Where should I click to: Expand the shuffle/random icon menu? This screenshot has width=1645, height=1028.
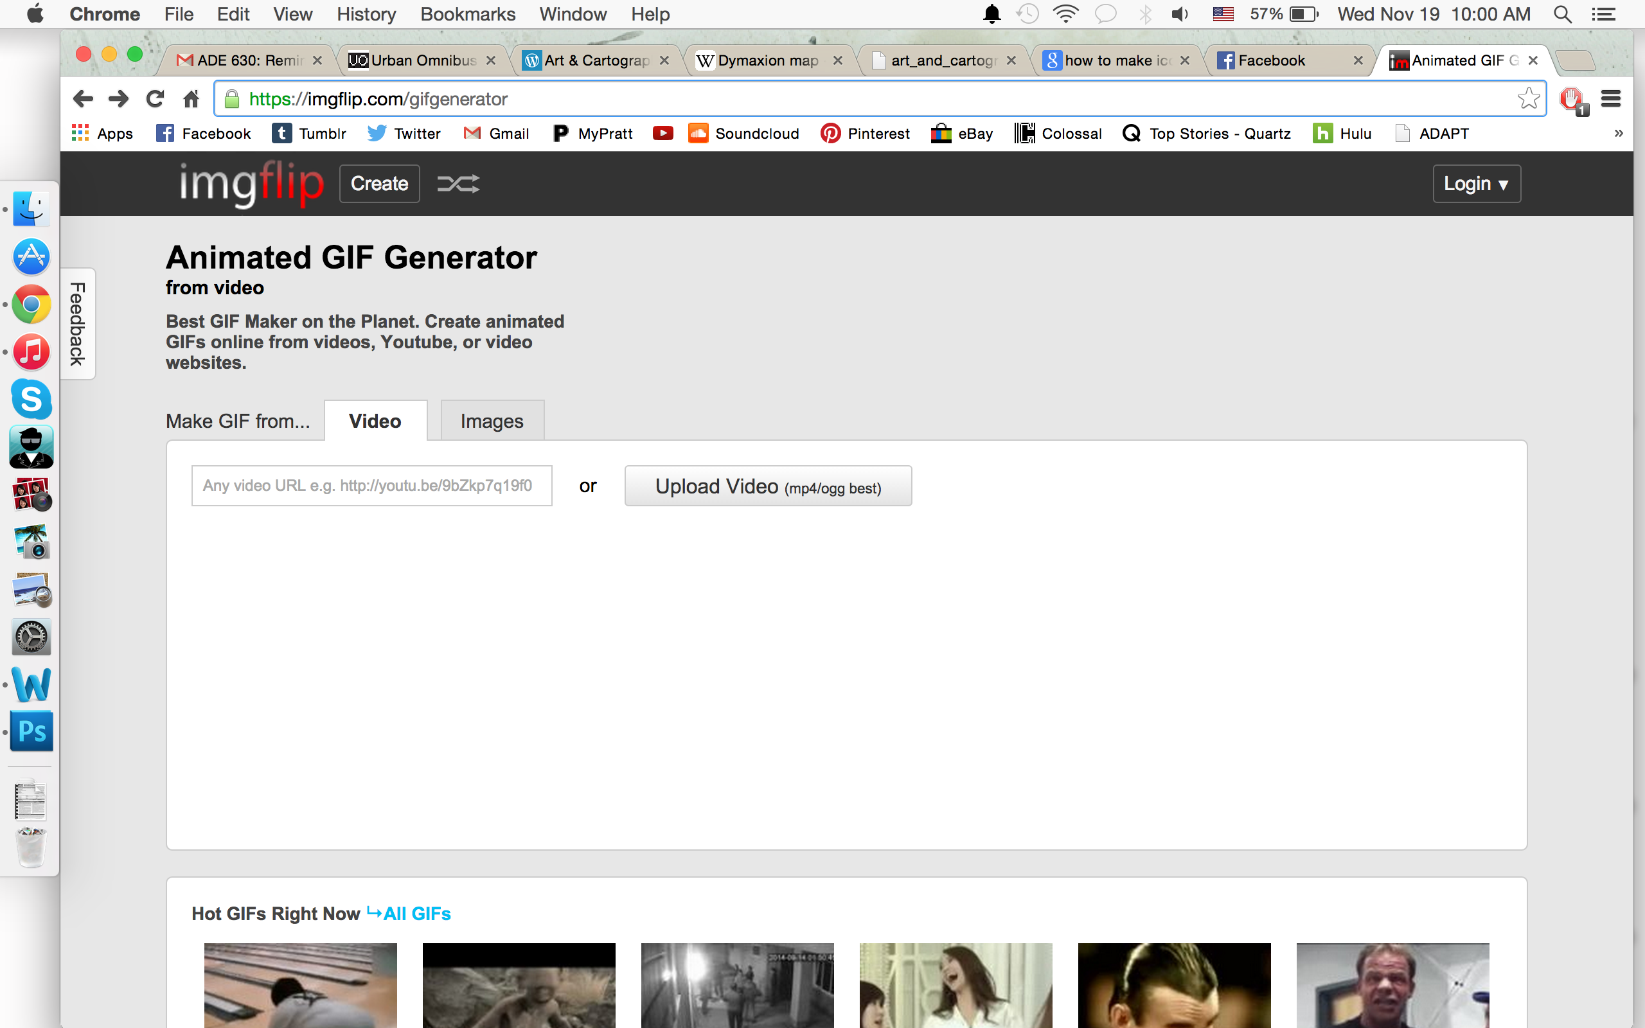coord(457,184)
